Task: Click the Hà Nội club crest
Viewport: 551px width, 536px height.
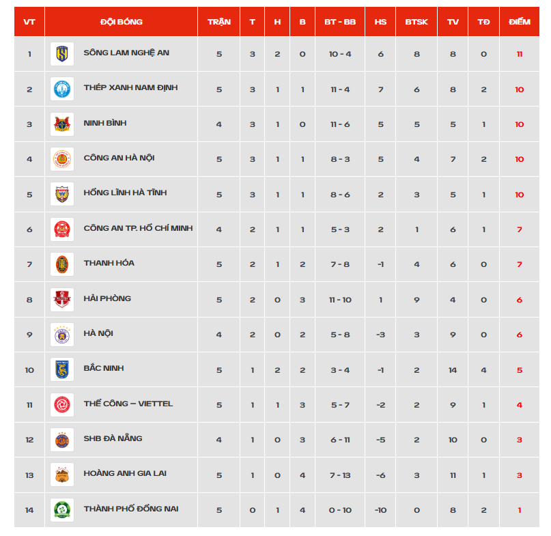Action: (x=62, y=335)
